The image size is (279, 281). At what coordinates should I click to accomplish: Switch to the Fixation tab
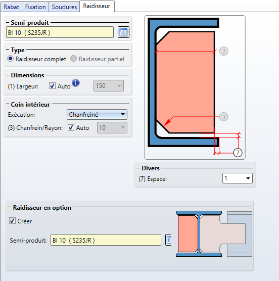pyautogui.click(x=35, y=7)
